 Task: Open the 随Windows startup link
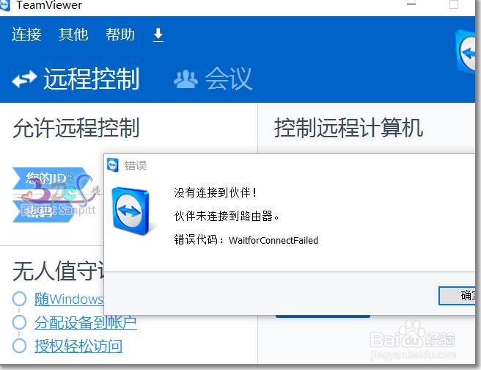click(x=69, y=299)
